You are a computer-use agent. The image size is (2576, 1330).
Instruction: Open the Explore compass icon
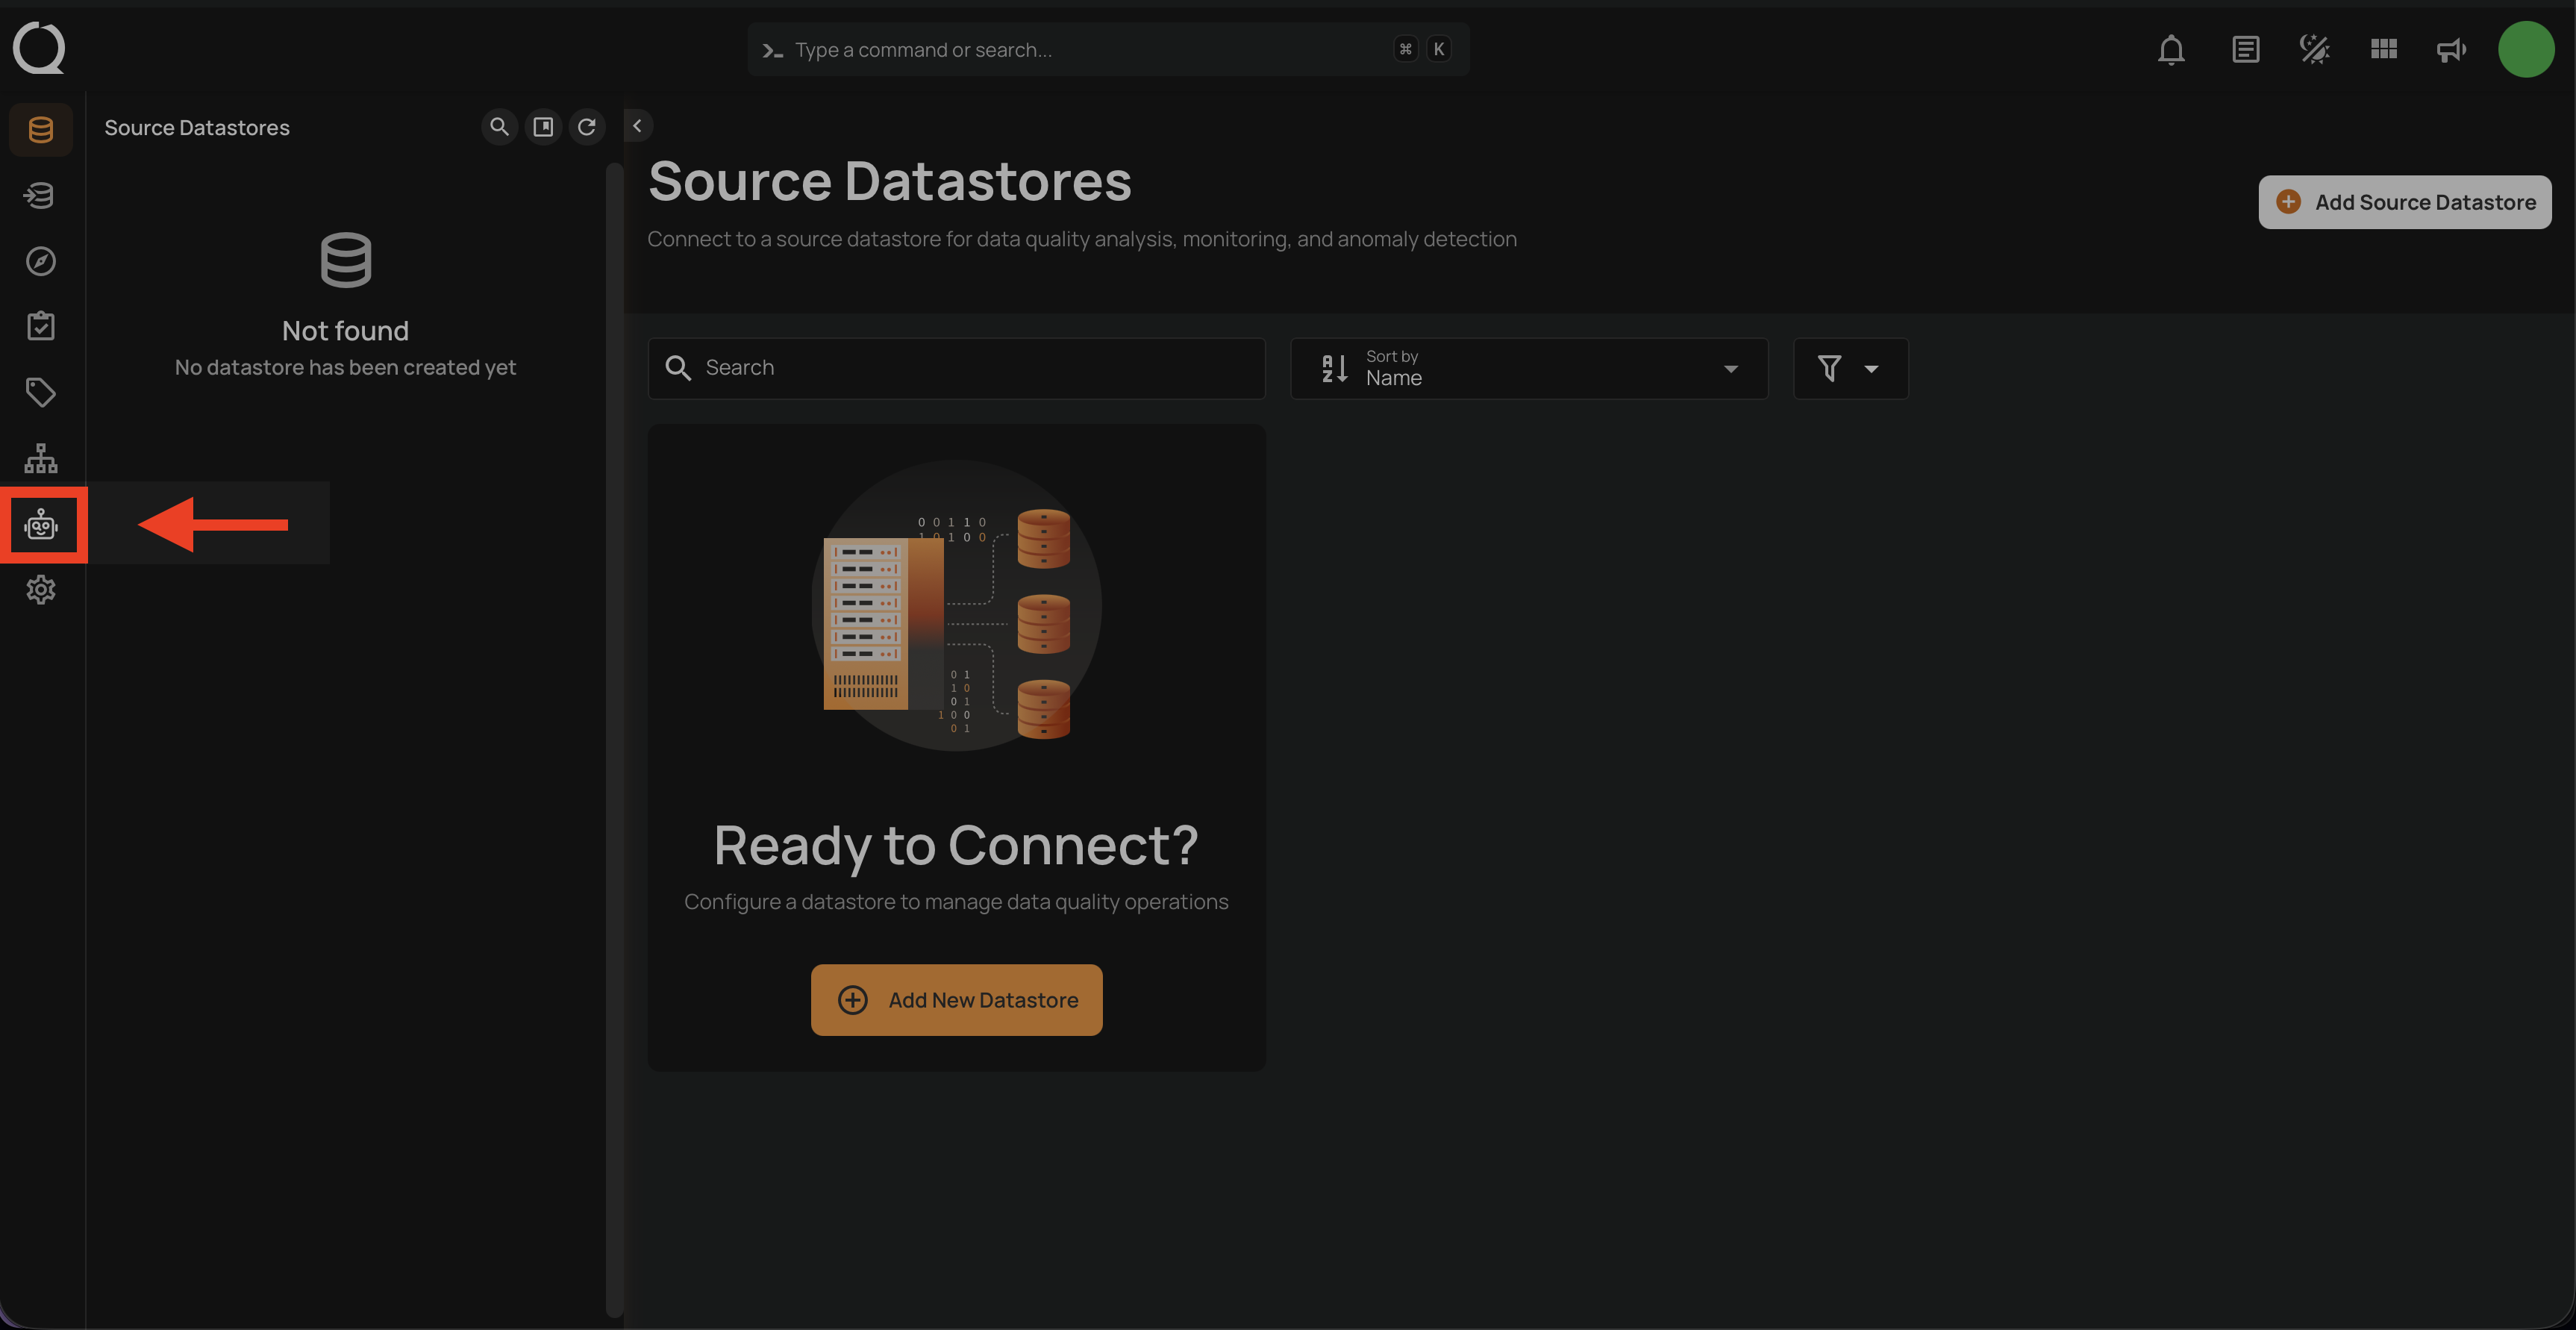(x=41, y=261)
